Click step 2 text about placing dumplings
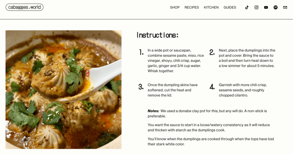 247,58
